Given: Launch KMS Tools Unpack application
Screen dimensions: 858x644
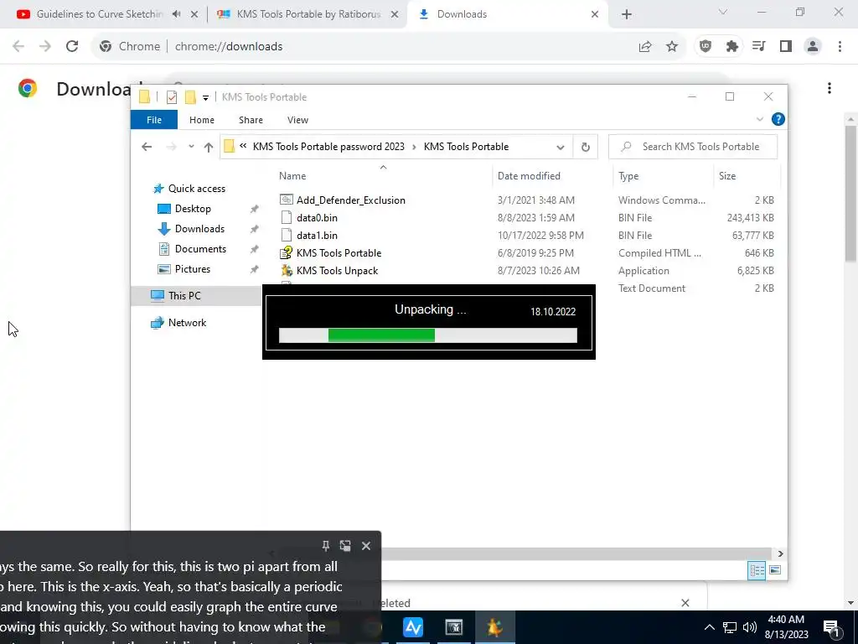Looking at the screenshot, I should coord(337,270).
